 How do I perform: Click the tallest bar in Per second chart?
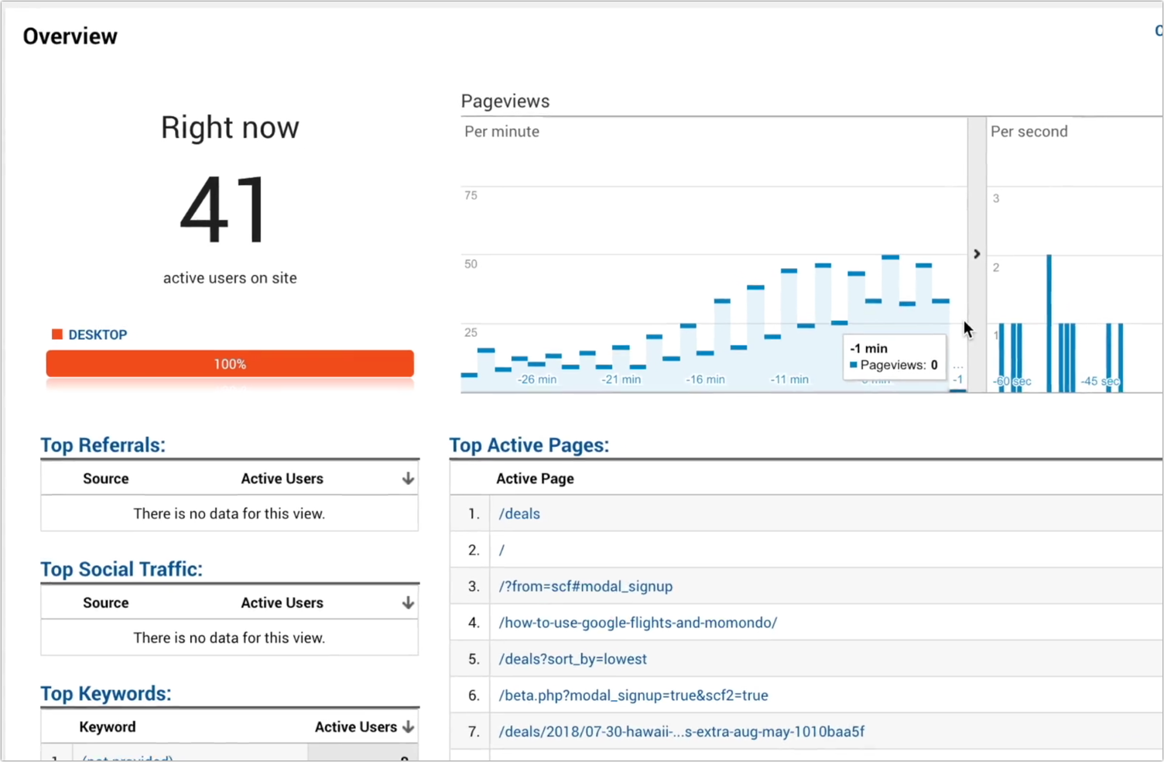pyautogui.click(x=1049, y=323)
